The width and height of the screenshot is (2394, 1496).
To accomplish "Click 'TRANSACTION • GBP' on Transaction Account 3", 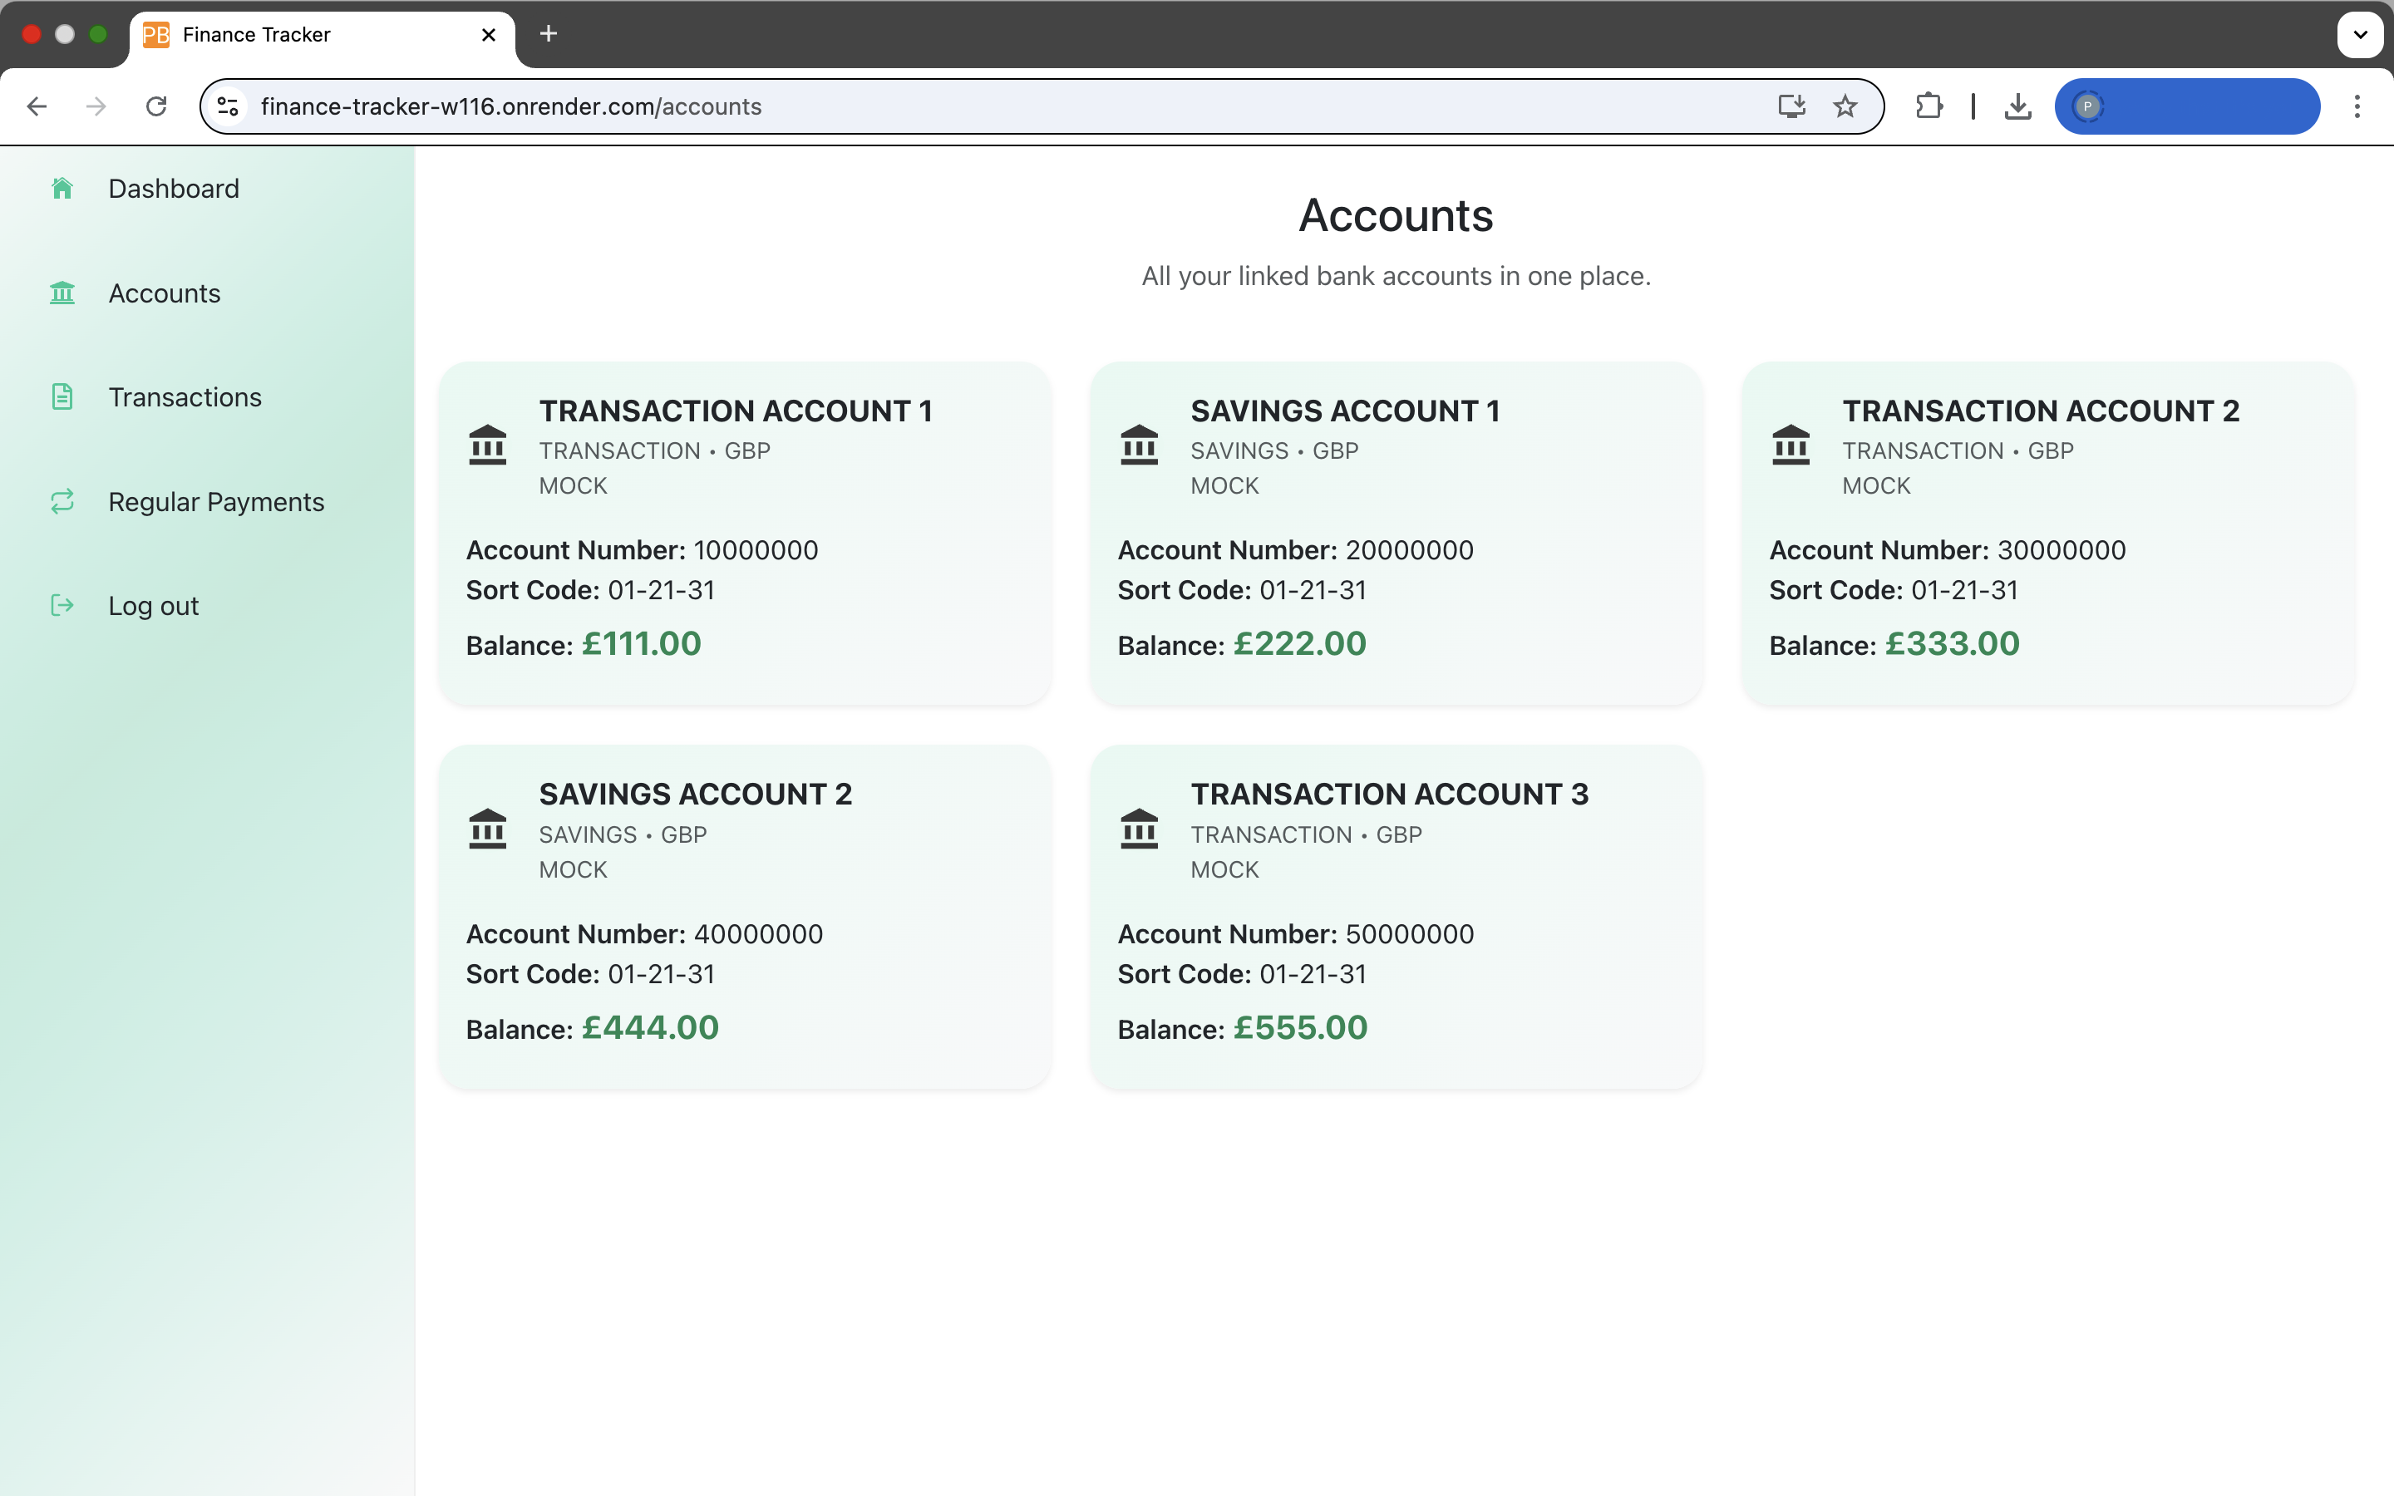I will pyautogui.click(x=1306, y=835).
